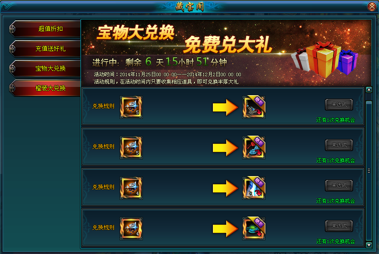Select the fourth row's material icon
The width and height of the screenshot is (379, 254).
coord(131,229)
